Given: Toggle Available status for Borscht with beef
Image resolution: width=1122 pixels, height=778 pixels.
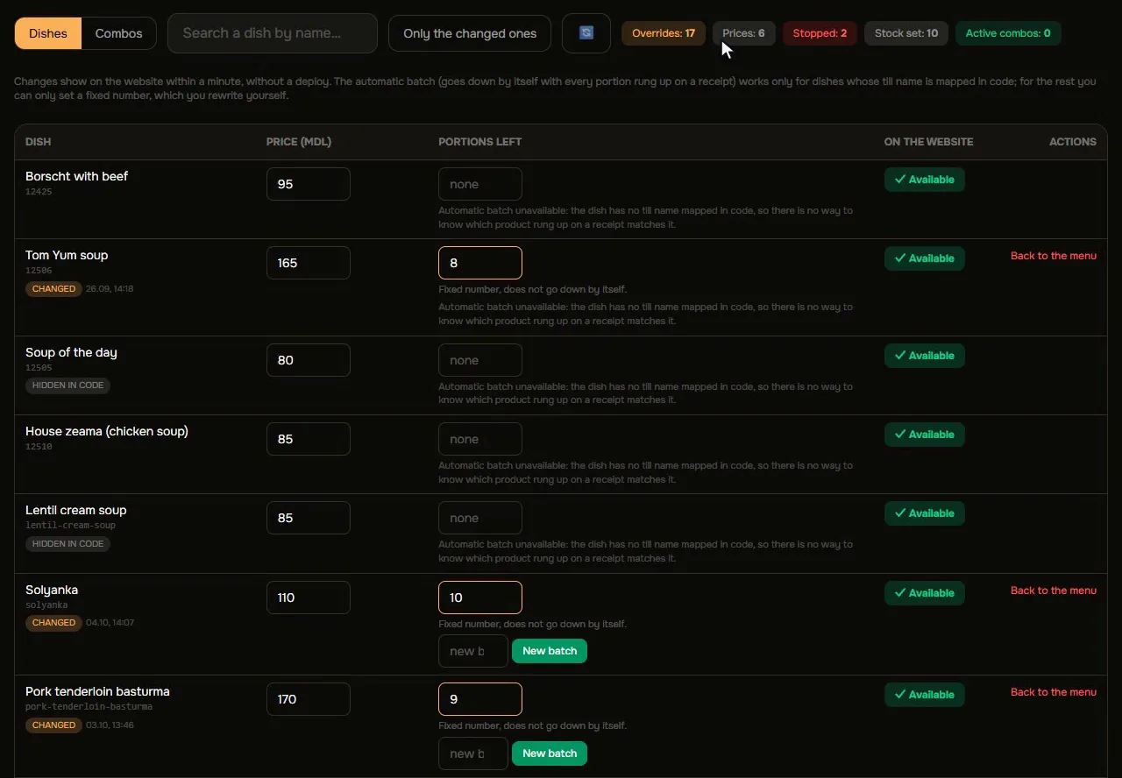Looking at the screenshot, I should [925, 180].
